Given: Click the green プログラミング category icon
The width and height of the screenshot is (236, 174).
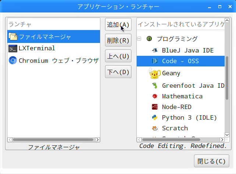Looking at the screenshot, I should (149, 39).
